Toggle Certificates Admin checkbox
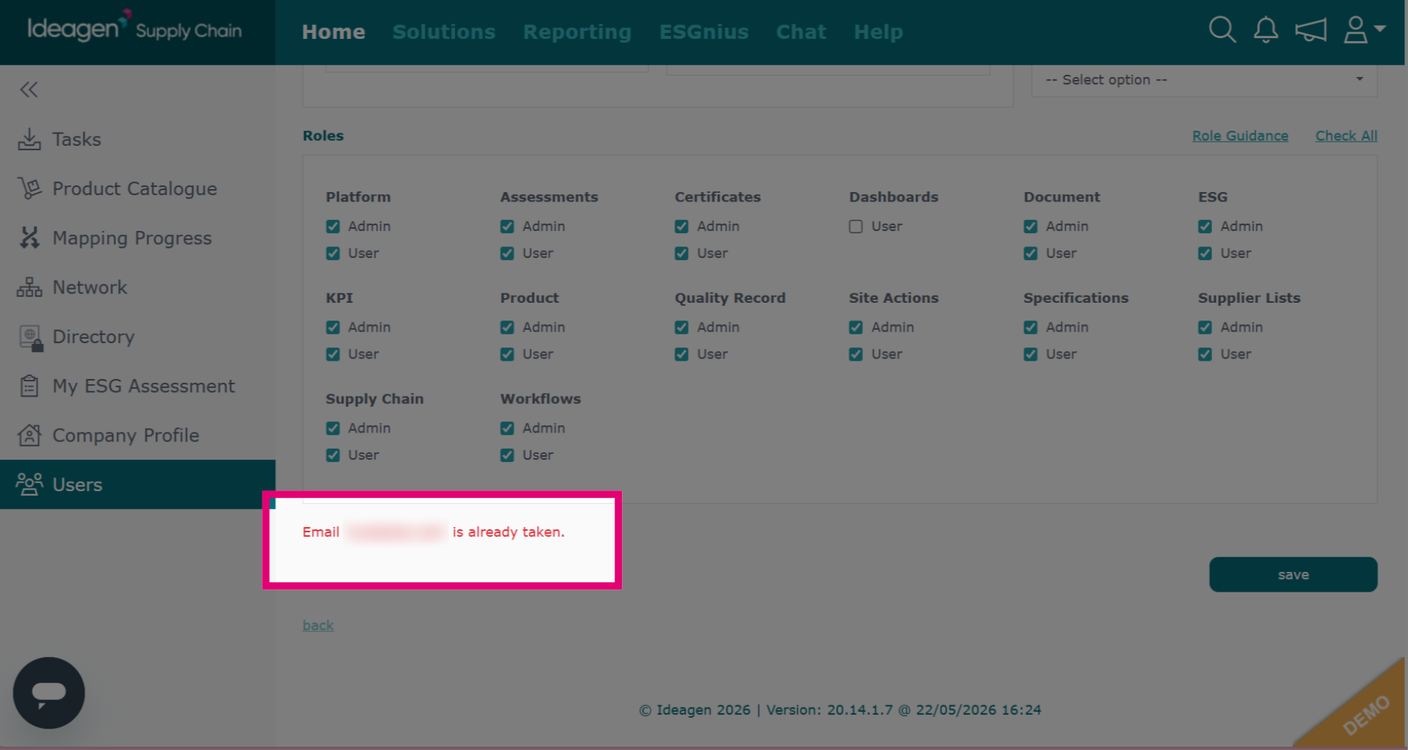 coord(682,227)
